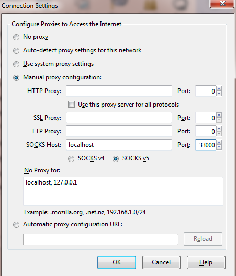Choose Auto-detect proxy settings for this network

pos(16,51)
